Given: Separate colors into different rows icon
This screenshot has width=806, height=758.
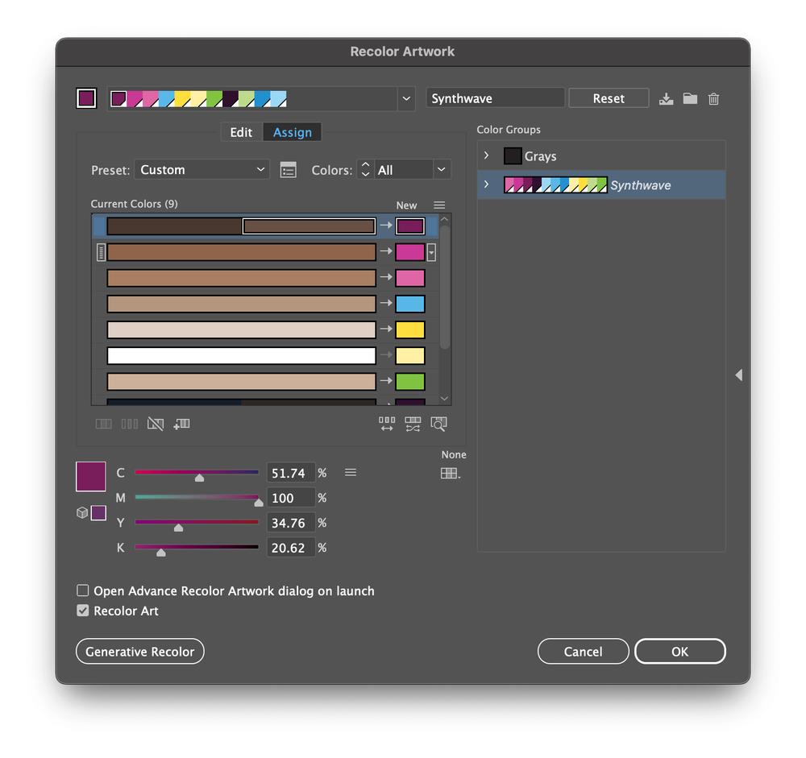Looking at the screenshot, I should (x=130, y=424).
